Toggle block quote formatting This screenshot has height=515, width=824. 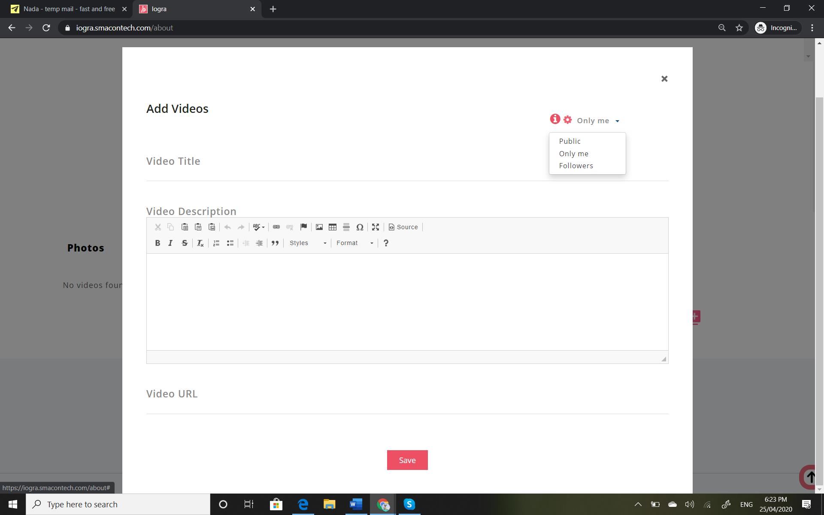pyautogui.click(x=275, y=243)
